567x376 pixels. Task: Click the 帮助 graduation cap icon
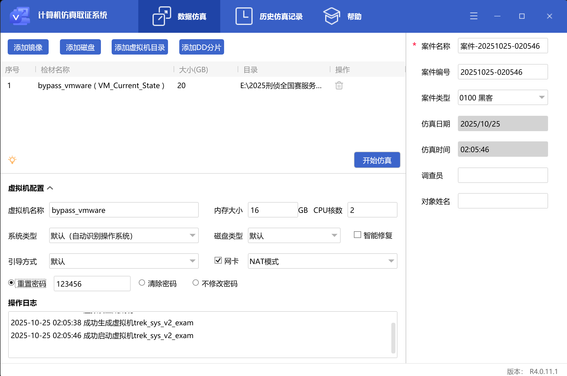[x=331, y=16]
